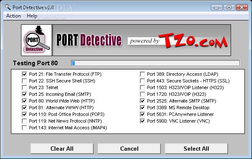Check Port 143 Internet Mail Access
252x159 pixels.
tap(24, 128)
